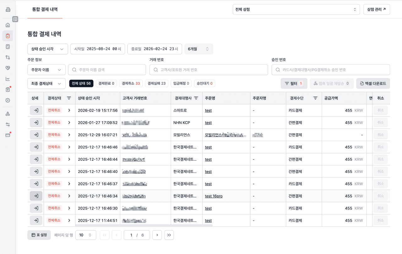The width and height of the screenshot is (402, 254).
Task: Expand the 6개월 period dropdown
Action: (x=198, y=49)
